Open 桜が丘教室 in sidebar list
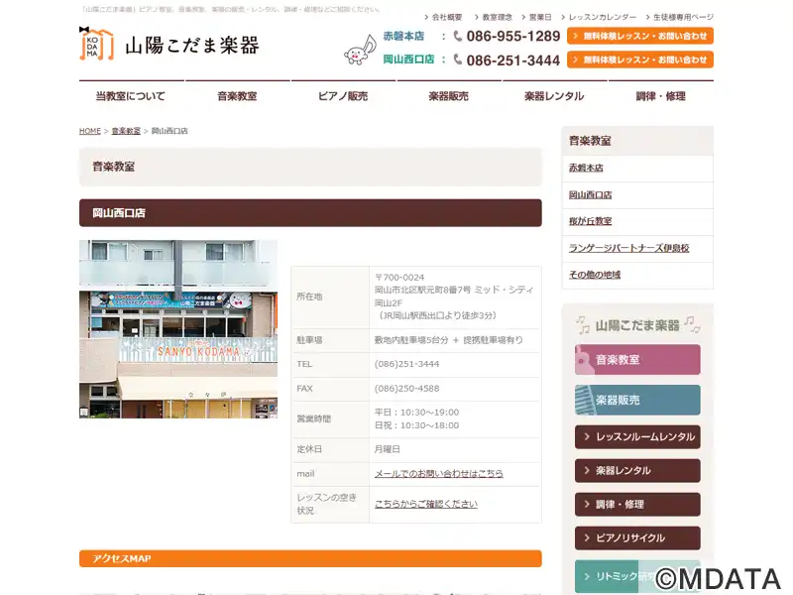Image resolution: width=793 pixels, height=595 pixels. pyautogui.click(x=590, y=221)
